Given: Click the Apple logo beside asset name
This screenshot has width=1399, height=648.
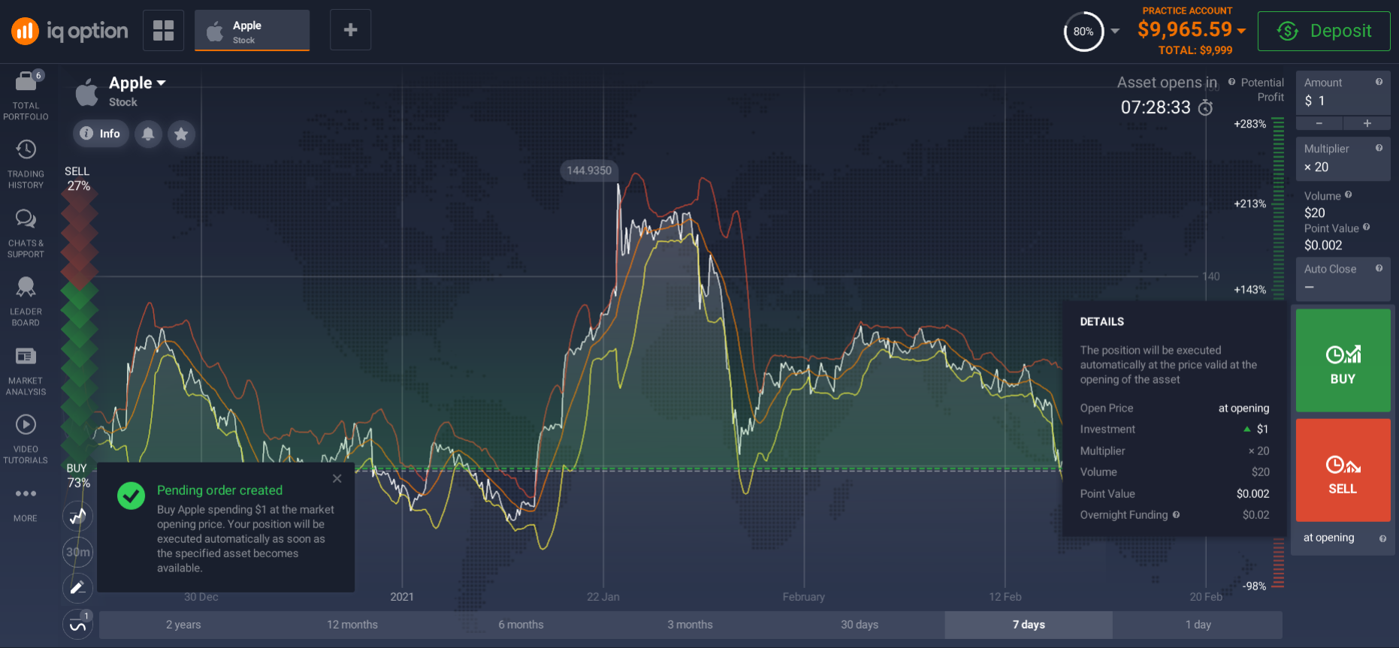Looking at the screenshot, I should 87,92.
